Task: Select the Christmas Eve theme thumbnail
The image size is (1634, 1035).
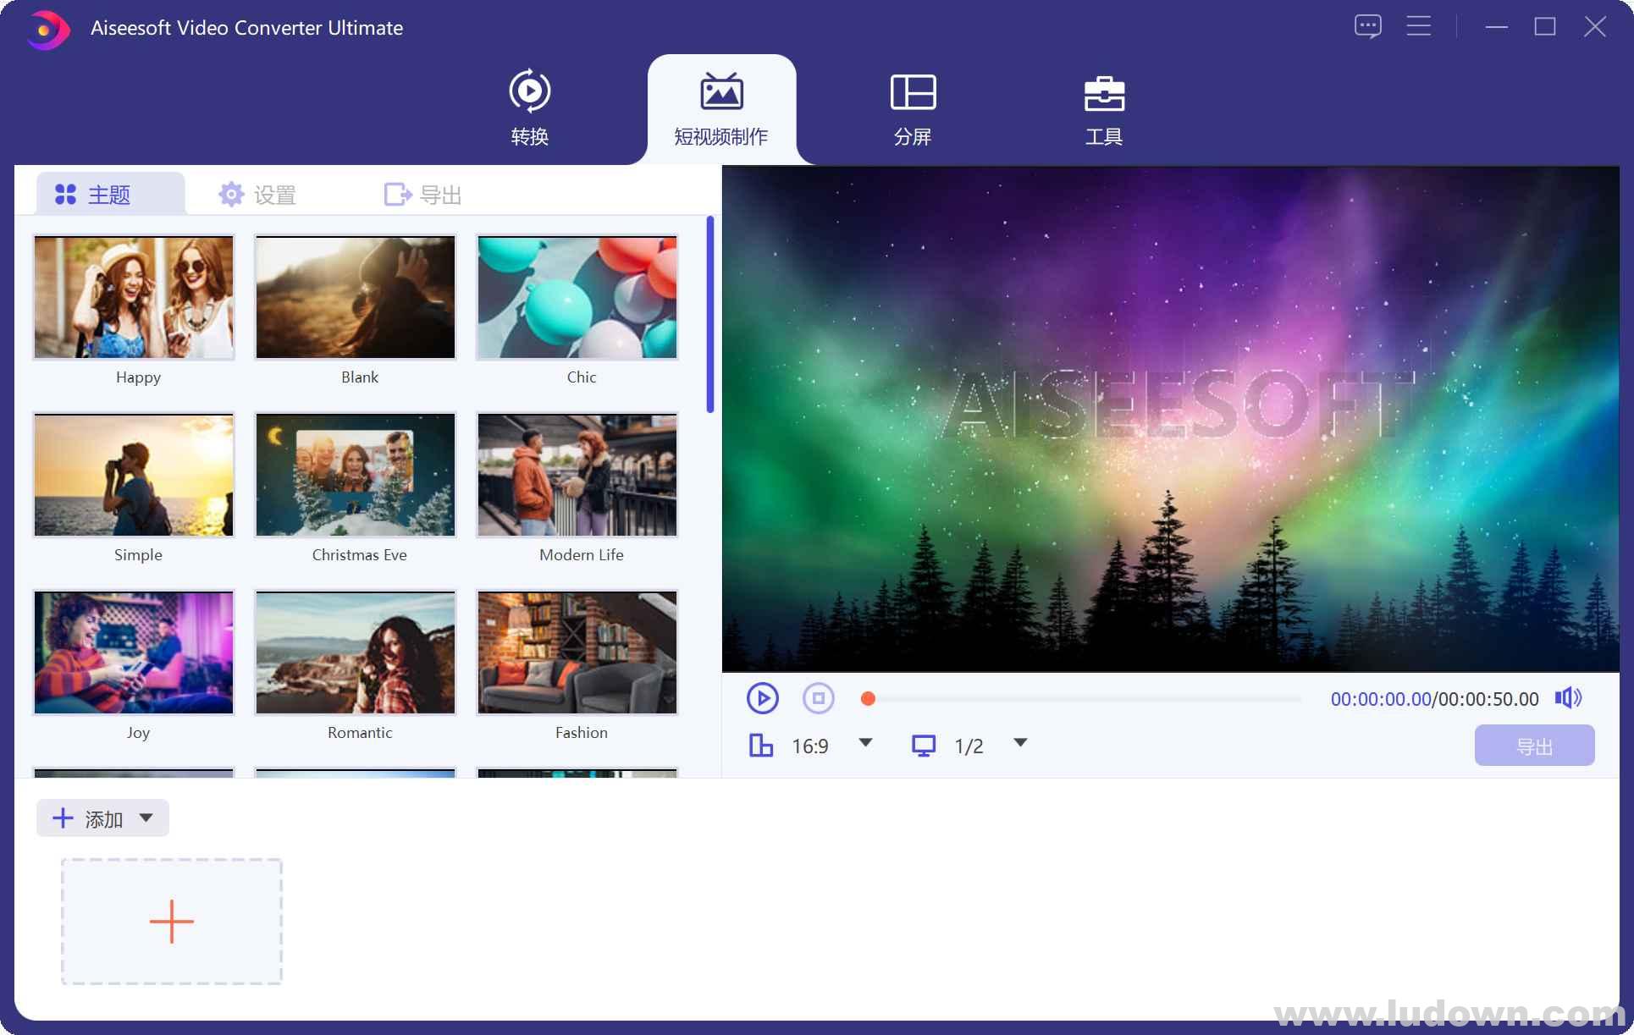Action: pos(356,475)
